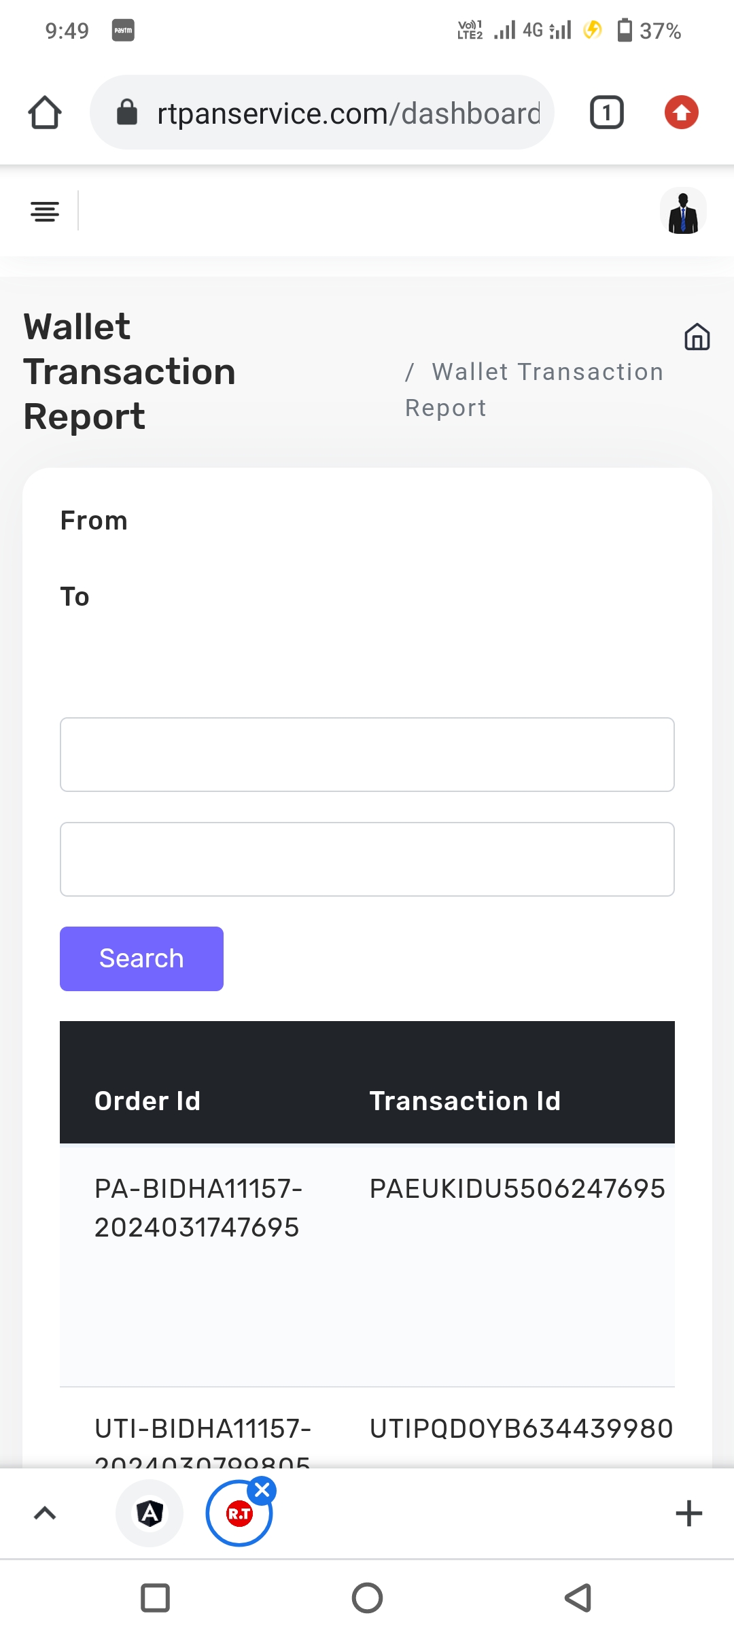Select transaction PAEUKIDU5506247695 row
Image resolution: width=734 pixels, height=1637 pixels.
point(517,1189)
